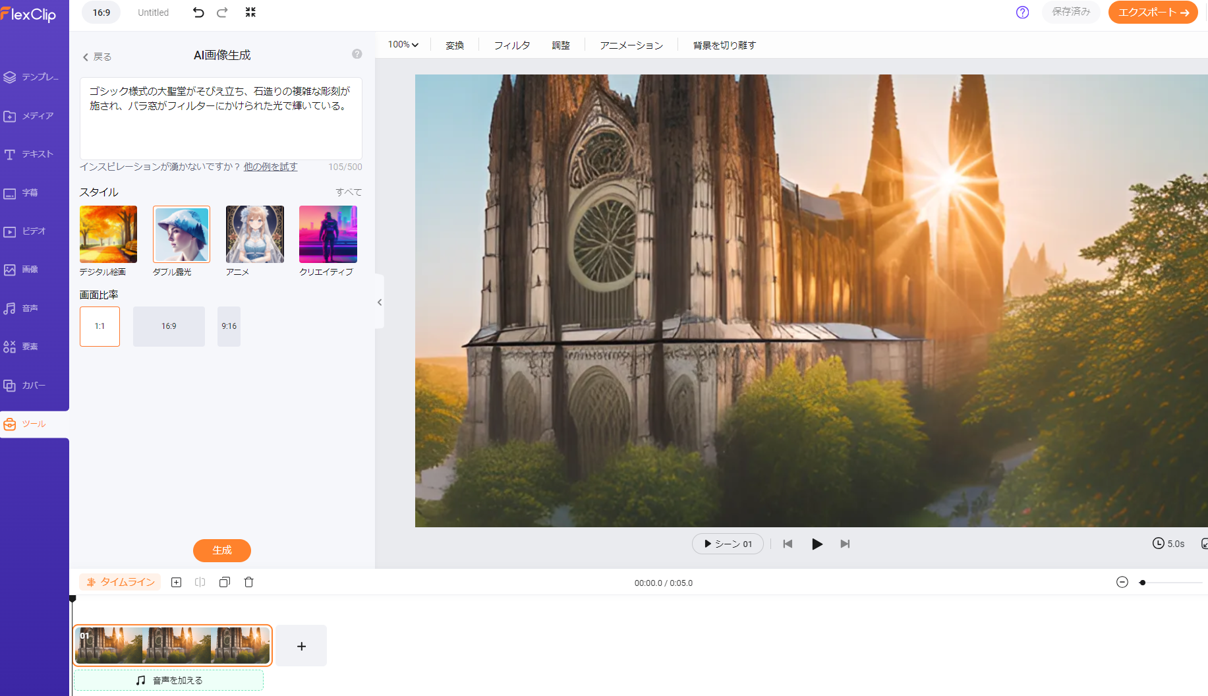This screenshot has width=1208, height=696.
Task: Click the redo arrow icon
Action: (222, 13)
